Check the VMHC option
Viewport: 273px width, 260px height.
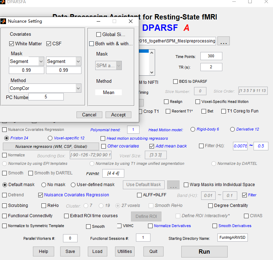[119, 226]
